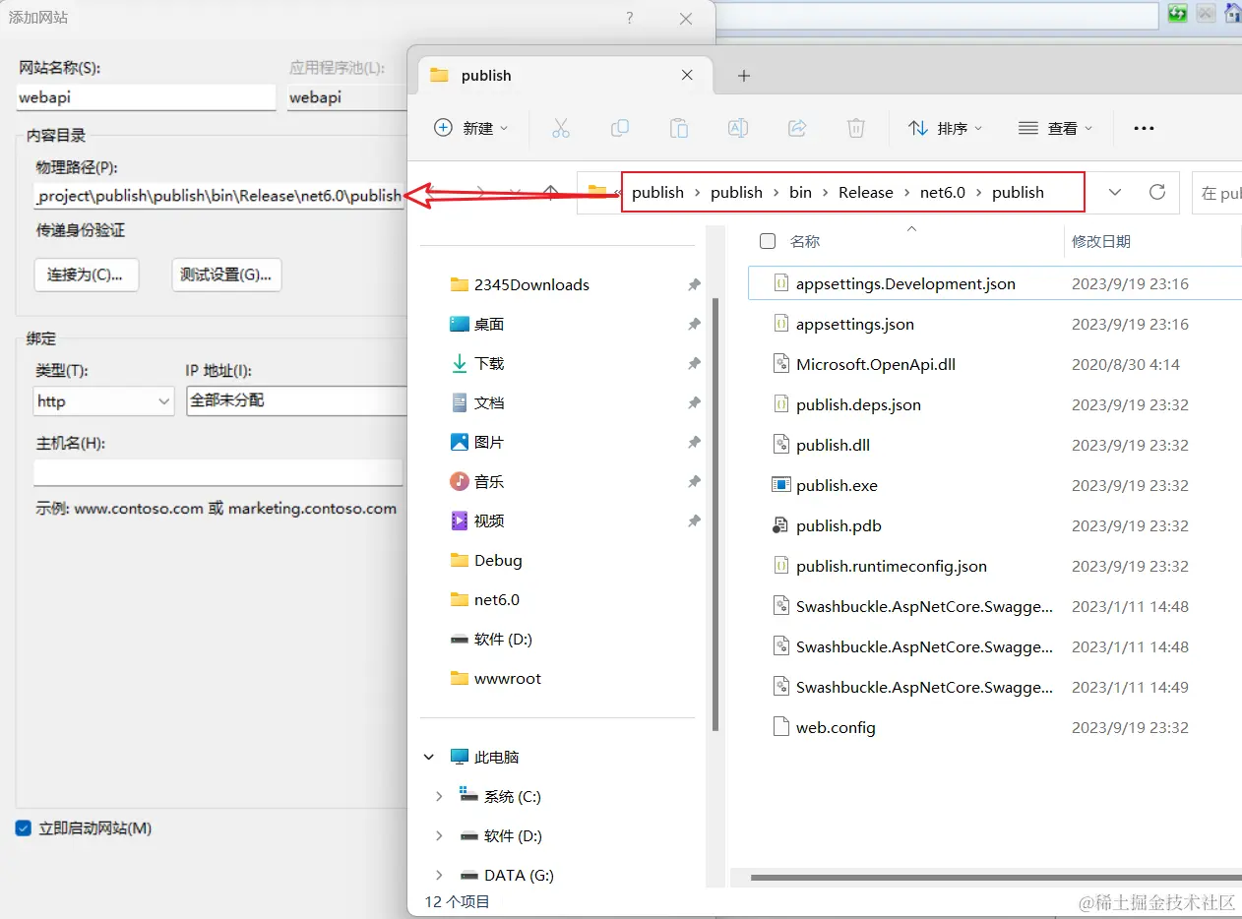Click the net6.0 segment in breadcrumb path
This screenshot has width=1242, height=919.
pos(943,192)
